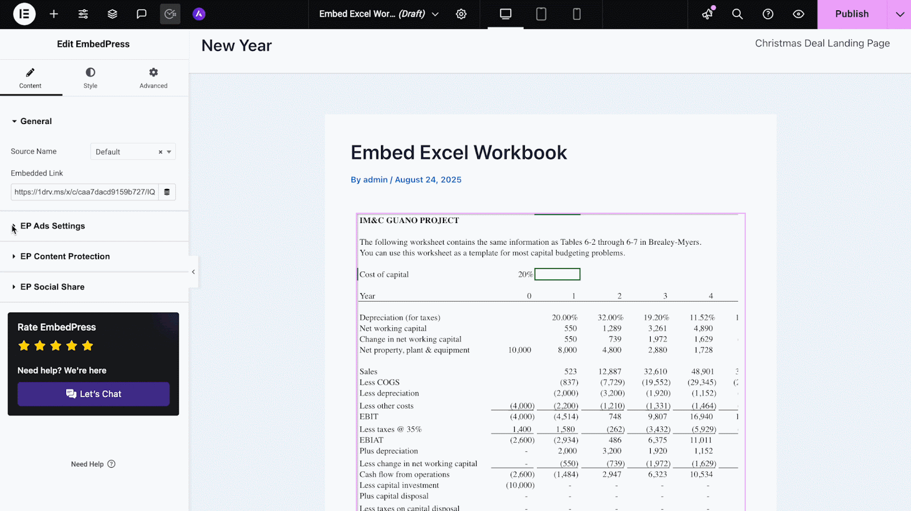Open What's New megaphone icon
Image resolution: width=911 pixels, height=511 pixels.
[x=708, y=14]
